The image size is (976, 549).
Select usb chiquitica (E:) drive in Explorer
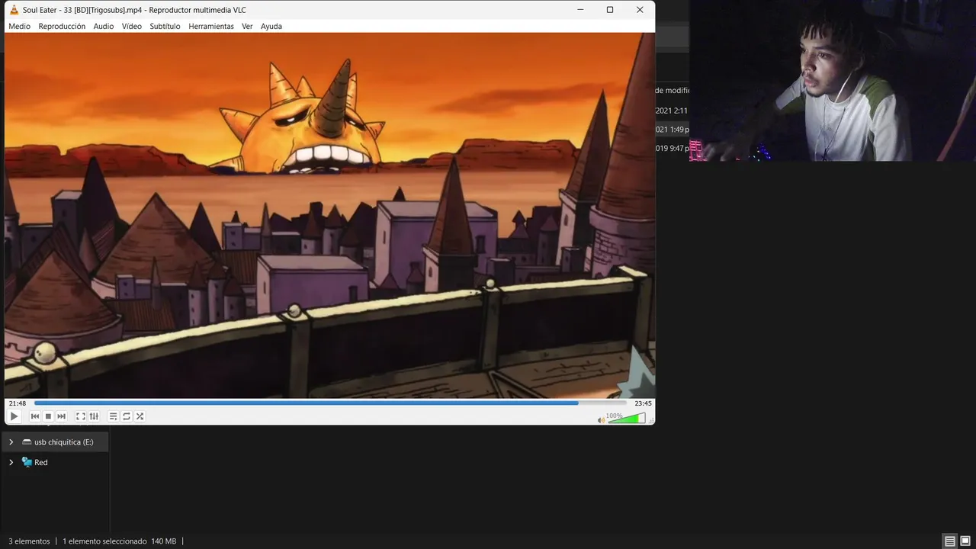pyautogui.click(x=57, y=442)
